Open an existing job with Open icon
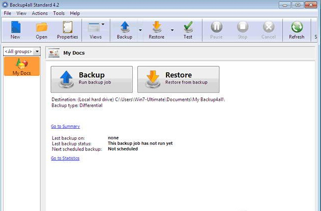321x211 pixels. pyautogui.click(x=41, y=29)
